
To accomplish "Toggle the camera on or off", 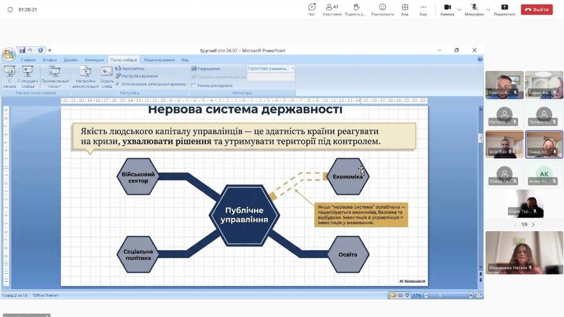I will coord(447,9).
